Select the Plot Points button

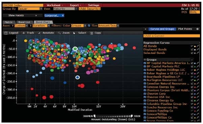[x=185, y=29]
